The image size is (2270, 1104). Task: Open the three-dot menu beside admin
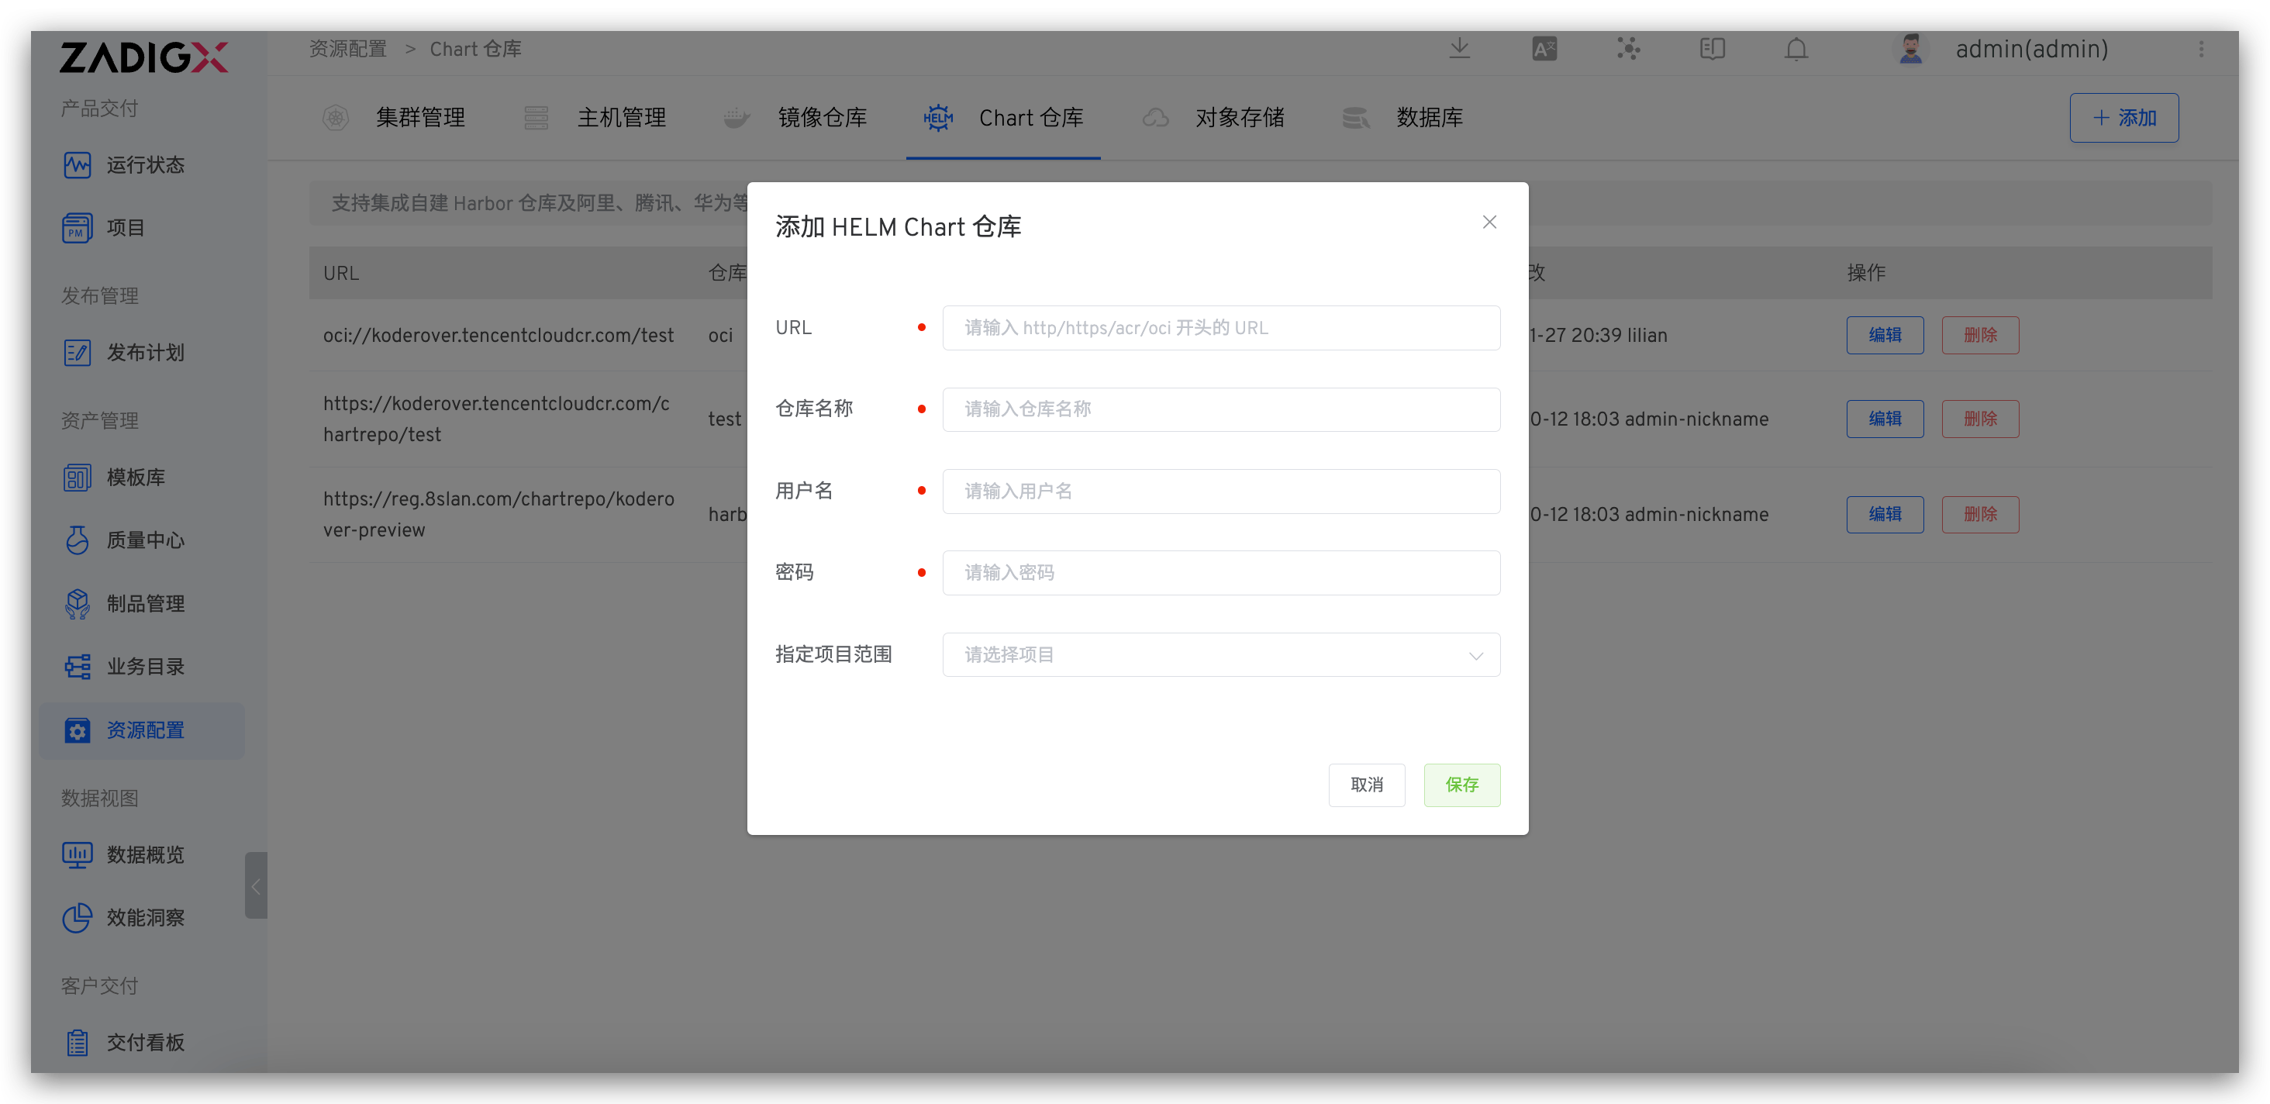point(2200,49)
